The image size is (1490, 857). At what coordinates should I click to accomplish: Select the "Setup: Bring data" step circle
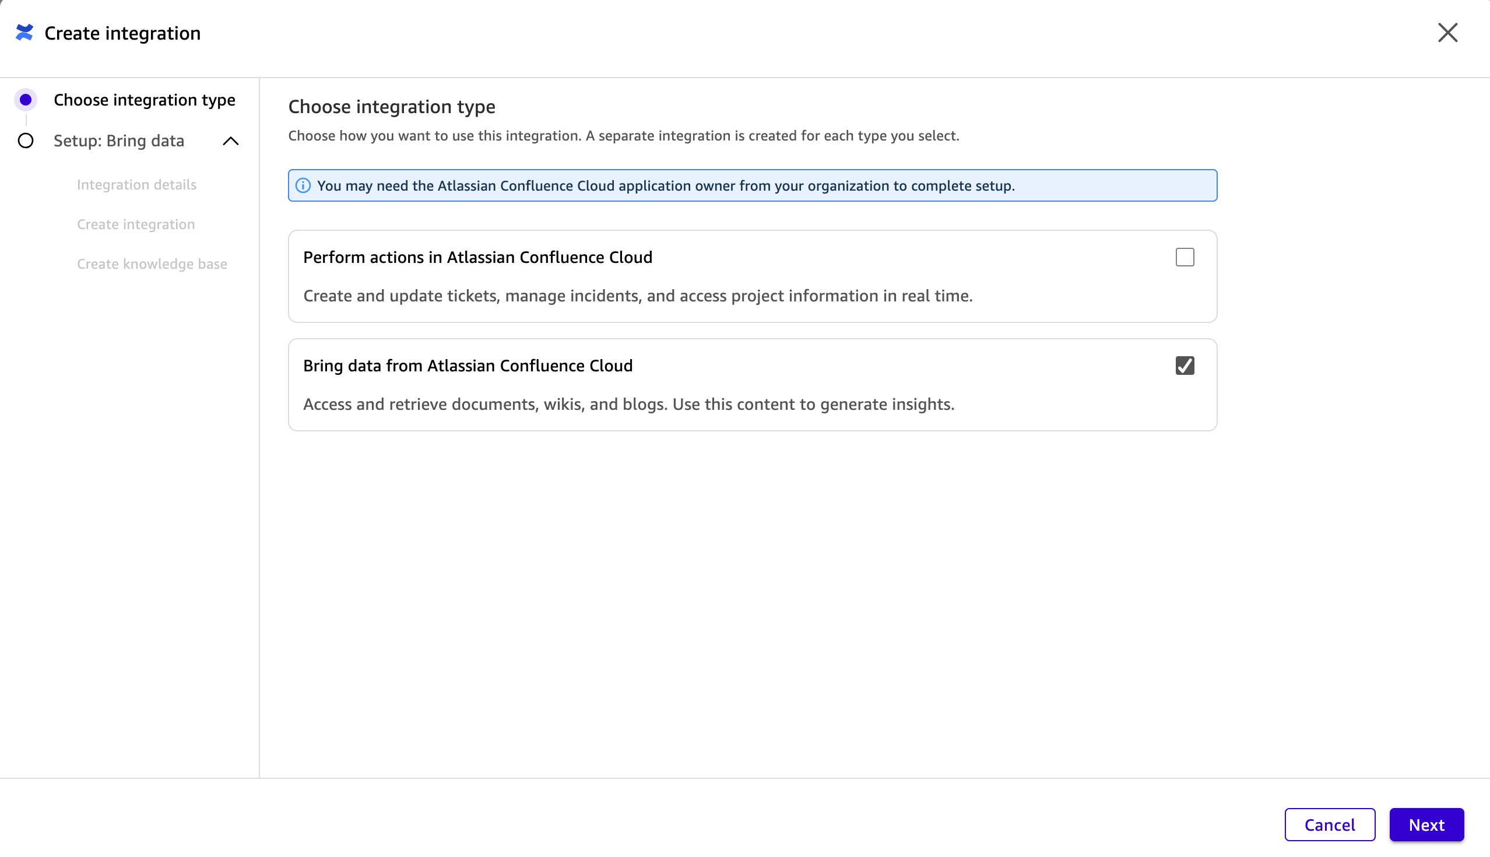click(x=25, y=141)
